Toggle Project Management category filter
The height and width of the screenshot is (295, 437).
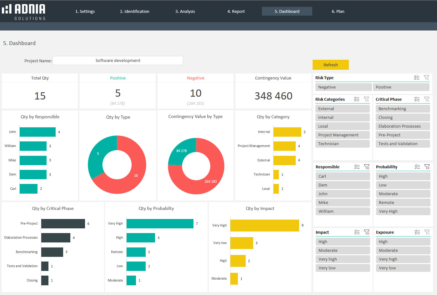(342, 135)
